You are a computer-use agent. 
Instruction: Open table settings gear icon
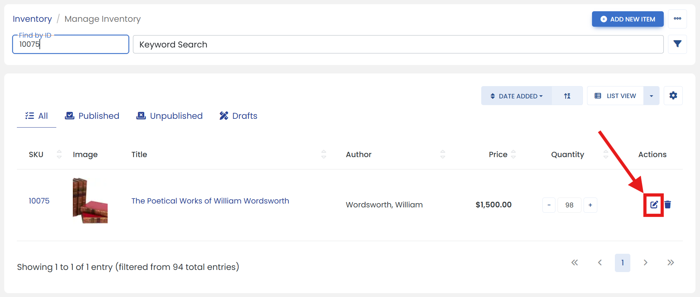point(673,96)
